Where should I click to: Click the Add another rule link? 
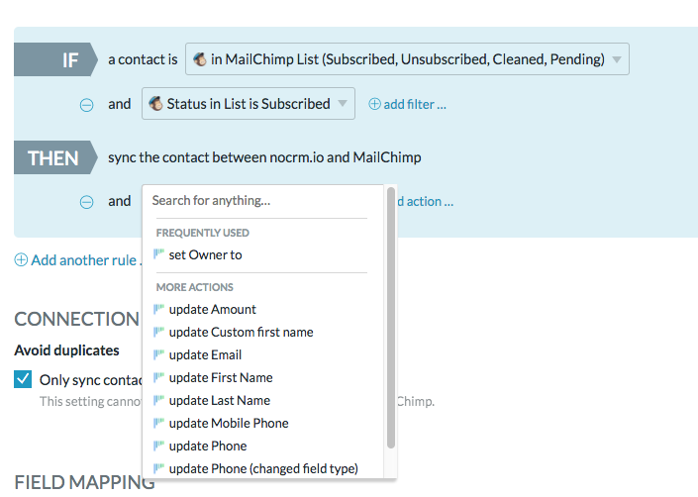point(86,260)
